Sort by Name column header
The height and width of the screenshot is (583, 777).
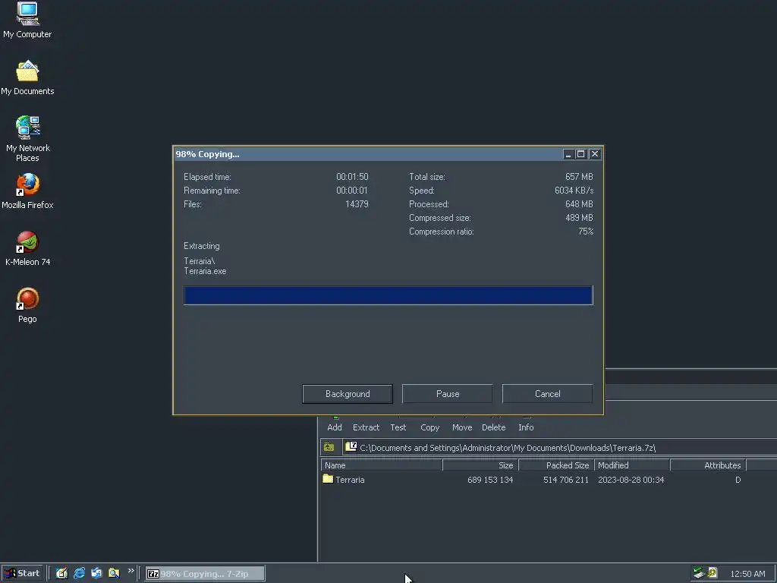[382, 465]
